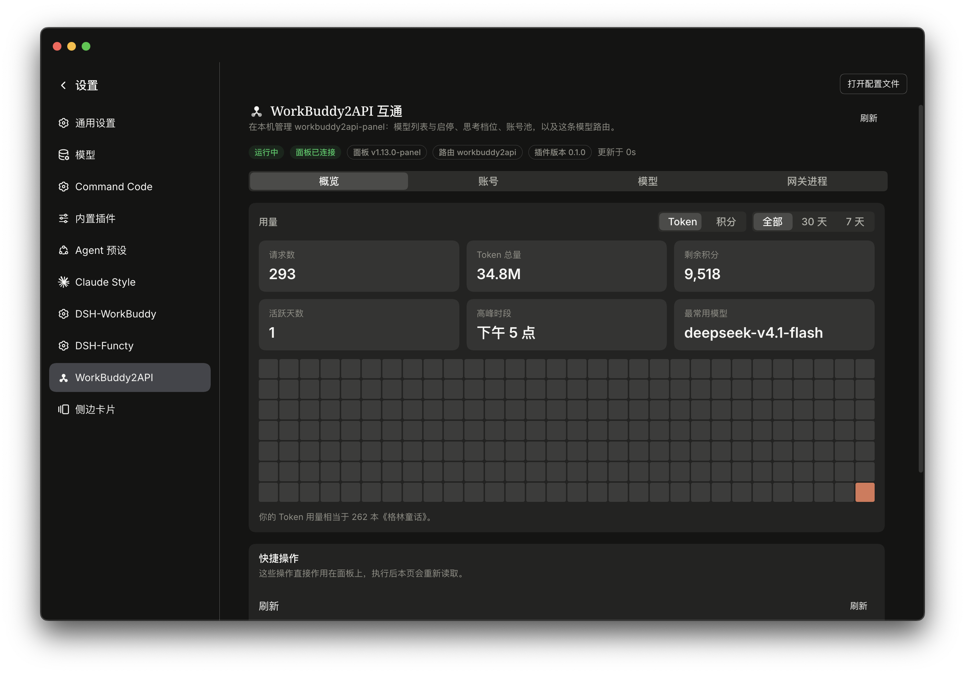This screenshot has height=674, width=965.
Task: Click the Claude Style starburst icon
Action: click(64, 282)
